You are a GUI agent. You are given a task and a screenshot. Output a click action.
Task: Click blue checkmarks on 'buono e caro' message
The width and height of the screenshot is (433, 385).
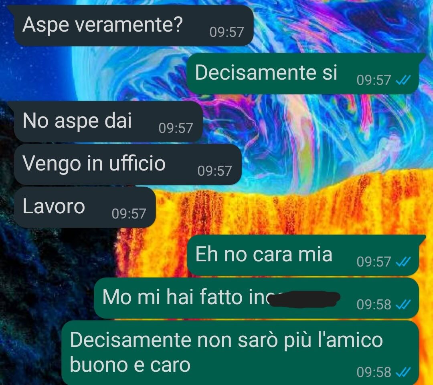[x=403, y=372]
